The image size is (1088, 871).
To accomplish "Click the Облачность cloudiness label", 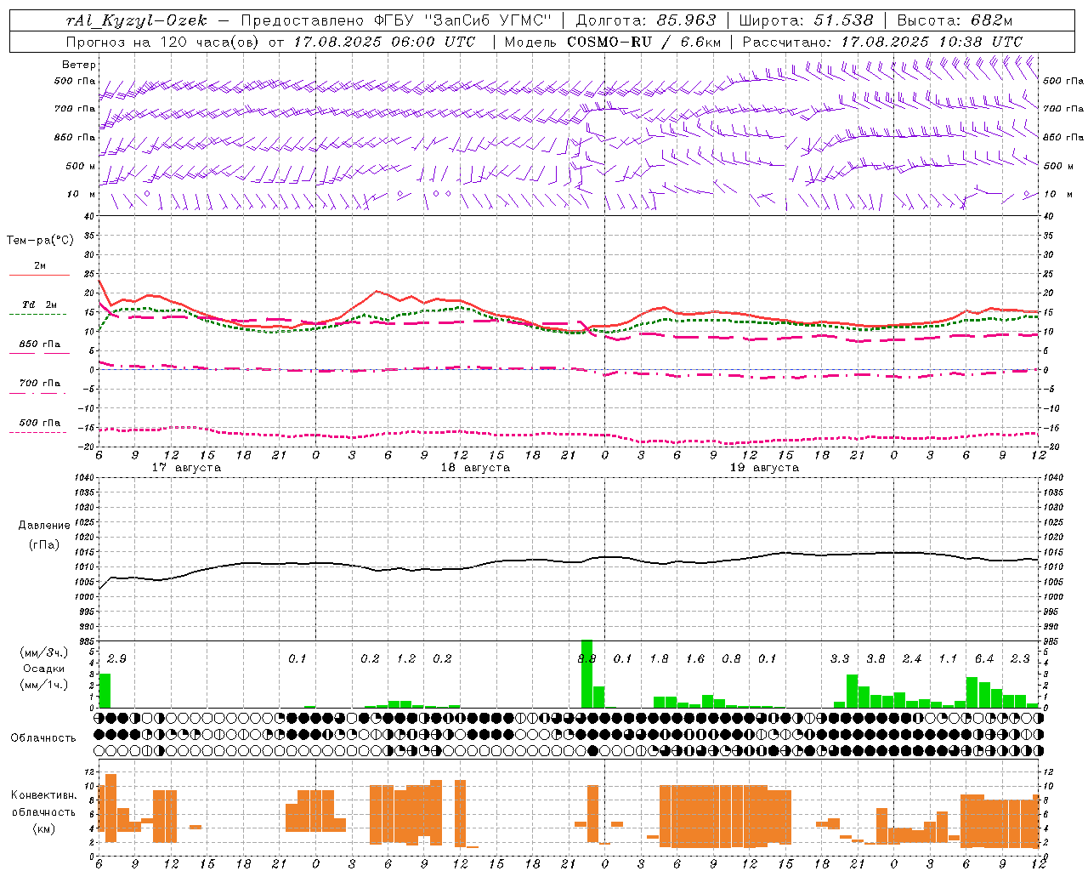I will tap(43, 738).
